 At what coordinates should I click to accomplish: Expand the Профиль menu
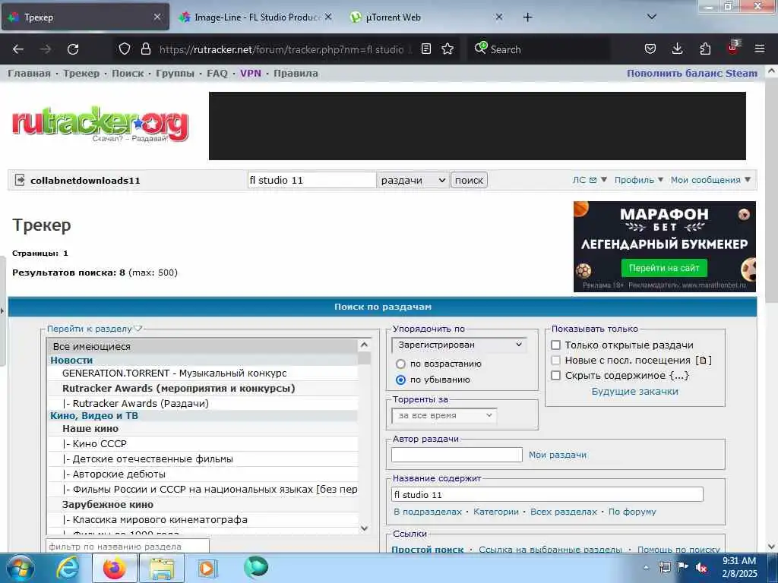click(x=638, y=180)
